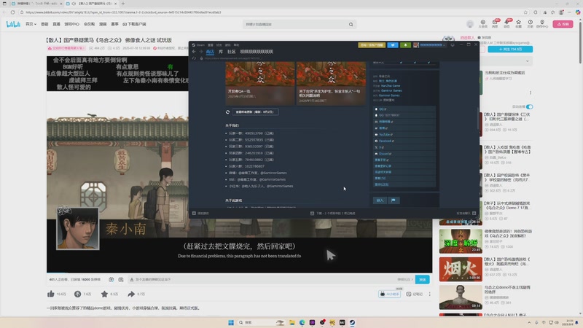Open the recommended video thumbnail with 09:14 duration

[461, 297]
